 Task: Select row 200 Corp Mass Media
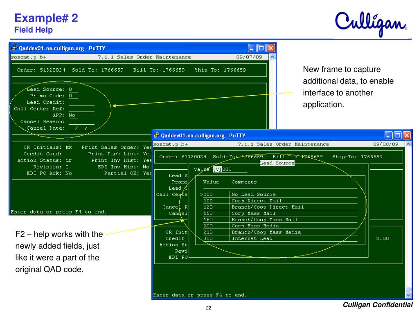click(280, 226)
